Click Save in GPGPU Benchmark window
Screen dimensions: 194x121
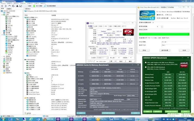pos(148,111)
